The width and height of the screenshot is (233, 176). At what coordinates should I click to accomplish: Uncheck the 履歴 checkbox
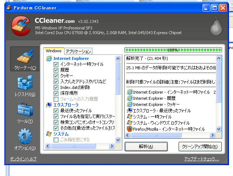coord(56,70)
